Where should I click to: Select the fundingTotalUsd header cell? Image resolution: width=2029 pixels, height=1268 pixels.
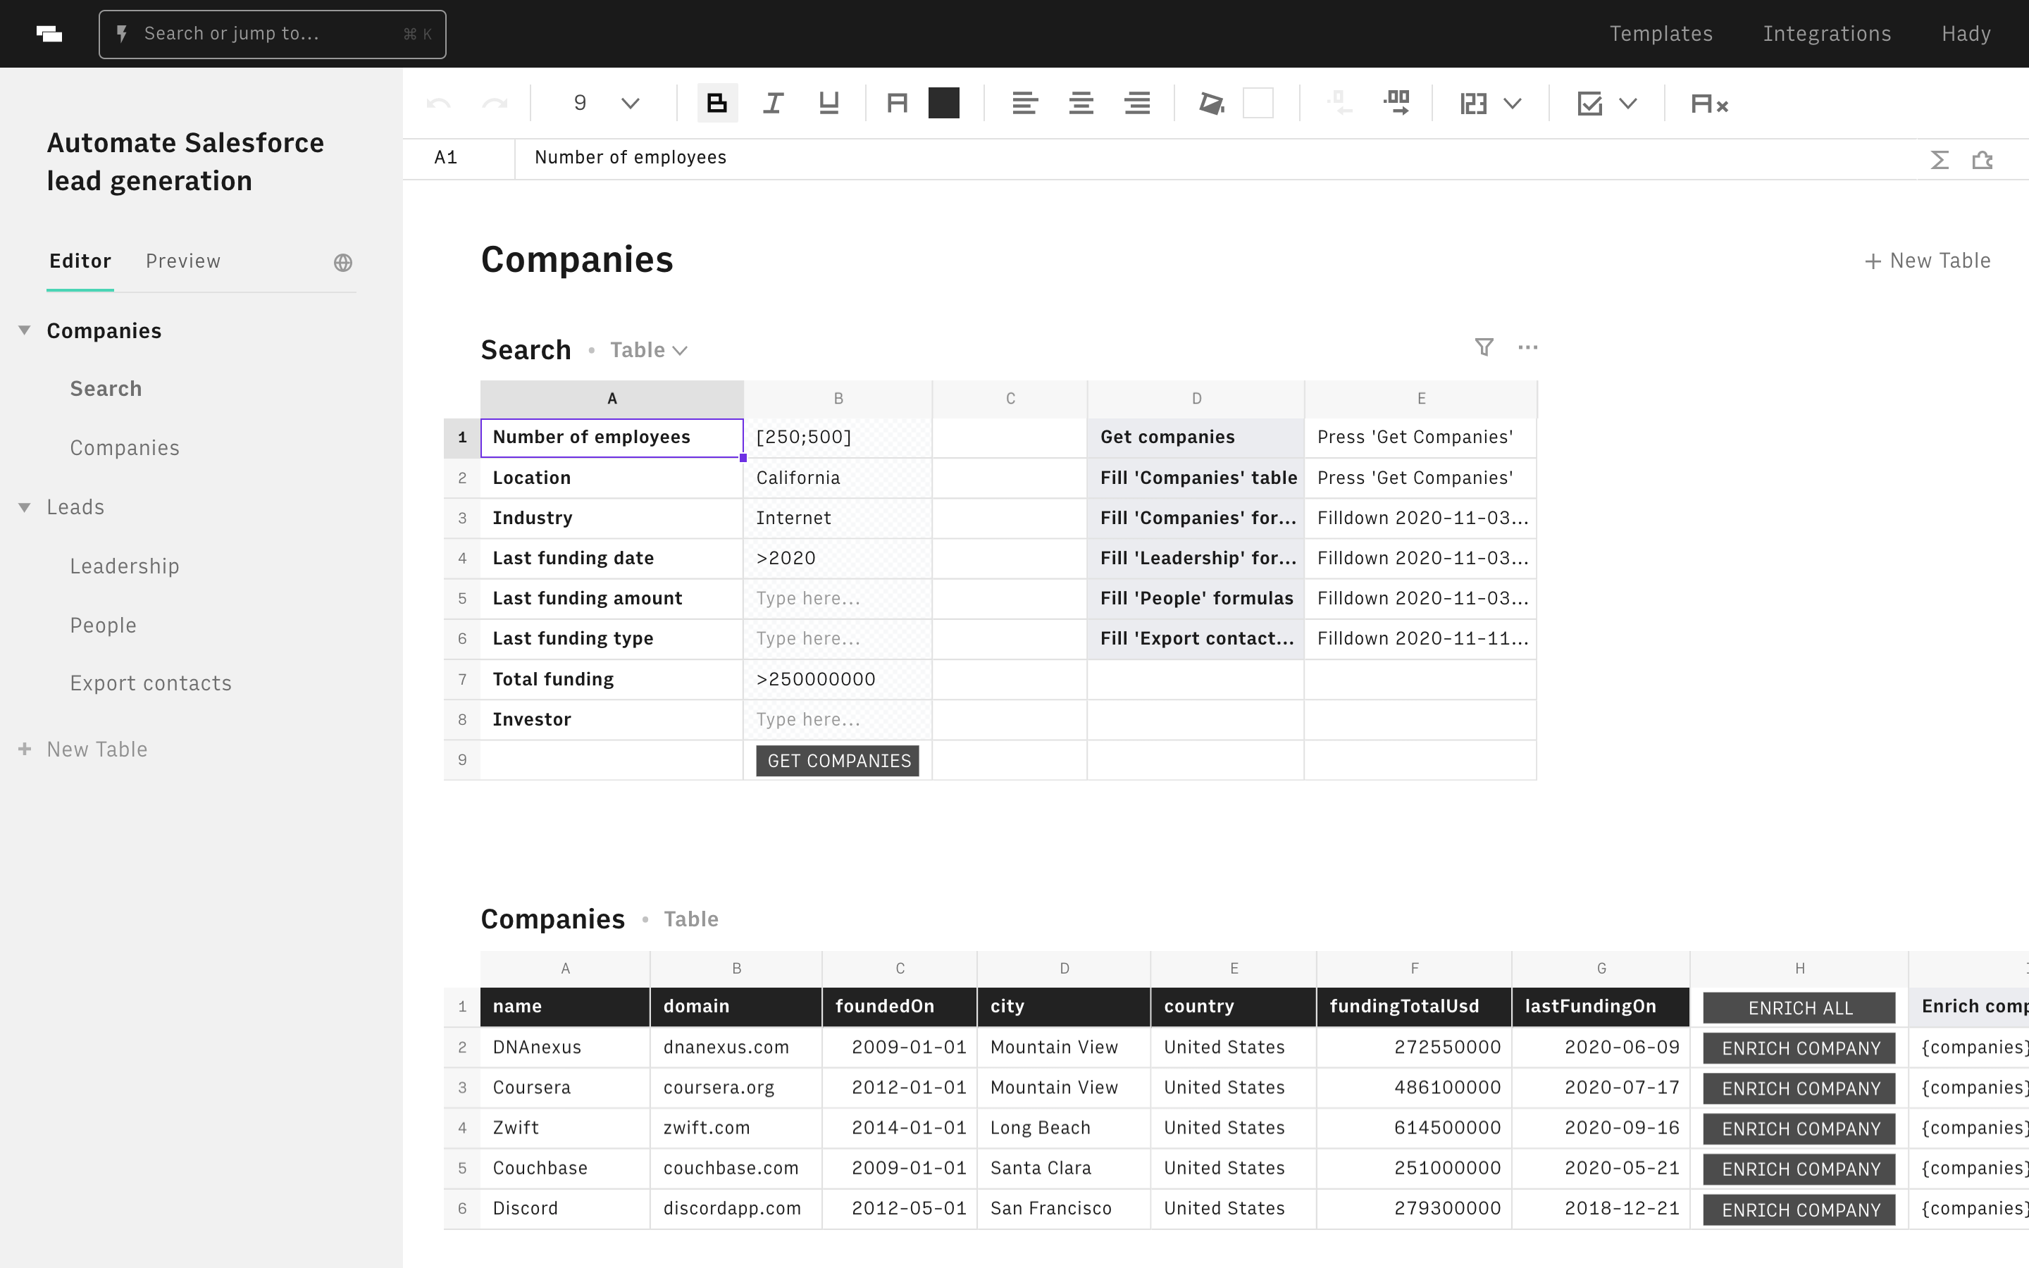click(1413, 1007)
